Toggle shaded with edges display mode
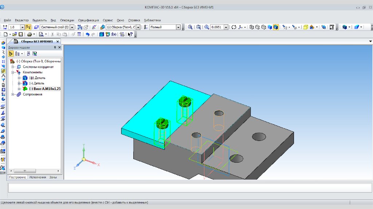Screen dimensions: 373x209 (276, 27)
